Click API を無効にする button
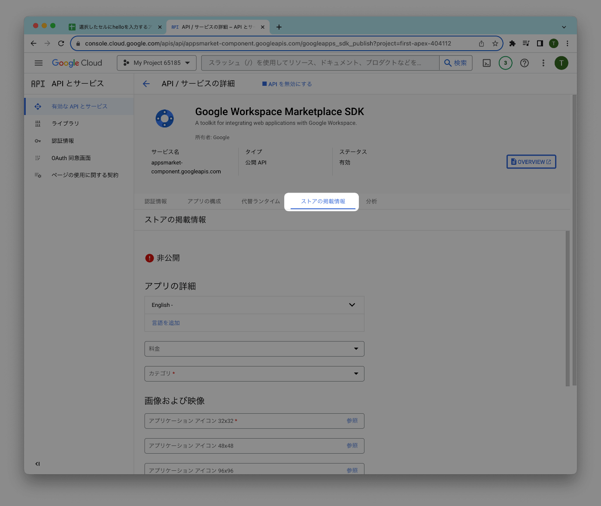Image resolution: width=601 pixels, height=506 pixels. [287, 84]
